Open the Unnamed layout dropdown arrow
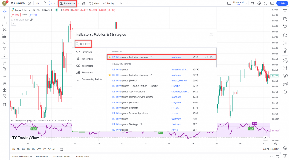 (x=246, y=3)
